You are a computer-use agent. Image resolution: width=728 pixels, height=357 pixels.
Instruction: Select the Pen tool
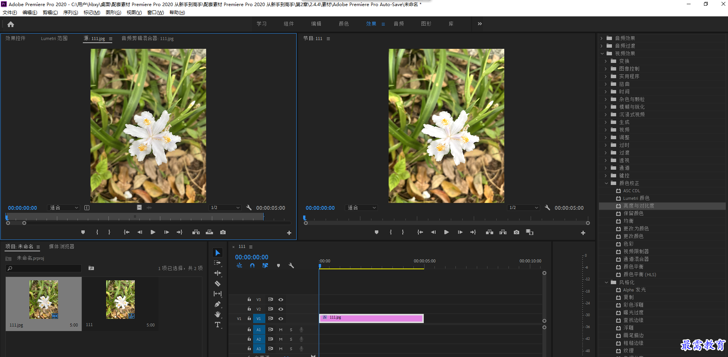click(218, 304)
